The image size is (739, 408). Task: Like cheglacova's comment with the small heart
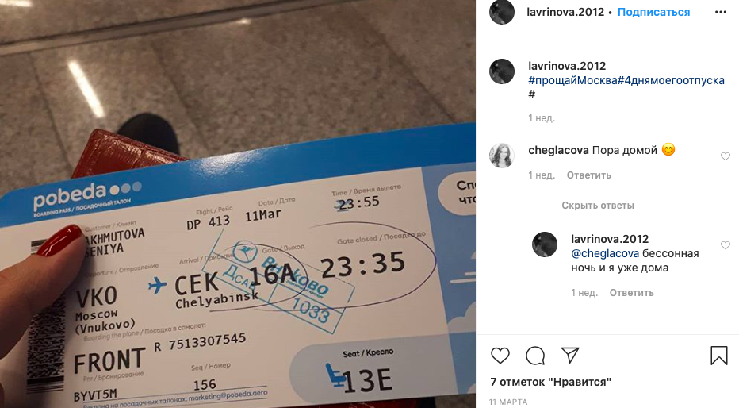click(x=726, y=156)
